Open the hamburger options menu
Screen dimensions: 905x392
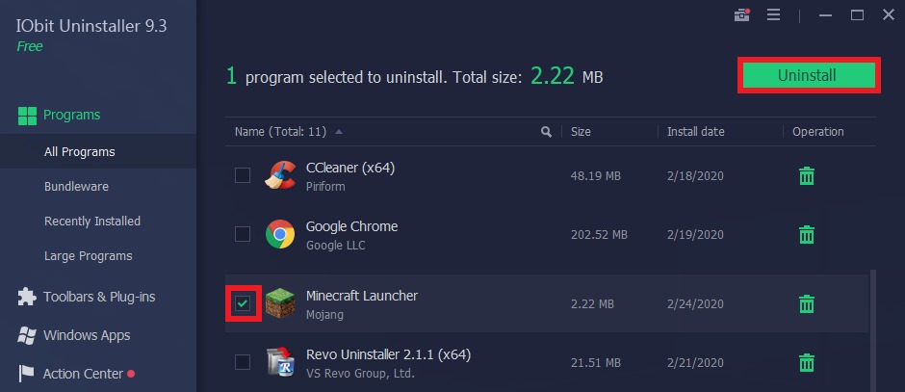(x=773, y=15)
